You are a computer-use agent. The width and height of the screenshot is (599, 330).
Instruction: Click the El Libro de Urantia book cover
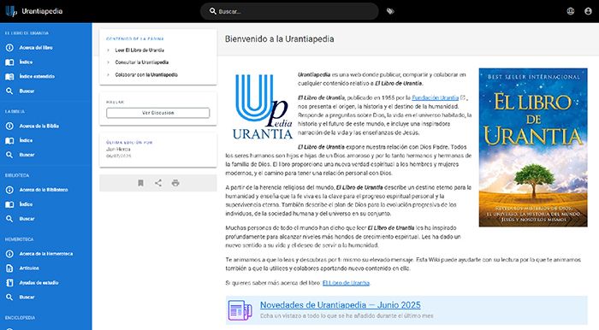[x=533, y=148]
